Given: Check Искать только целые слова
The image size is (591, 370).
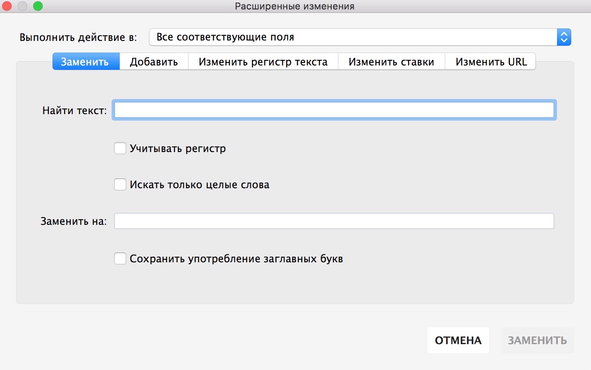Looking at the screenshot, I should [120, 184].
